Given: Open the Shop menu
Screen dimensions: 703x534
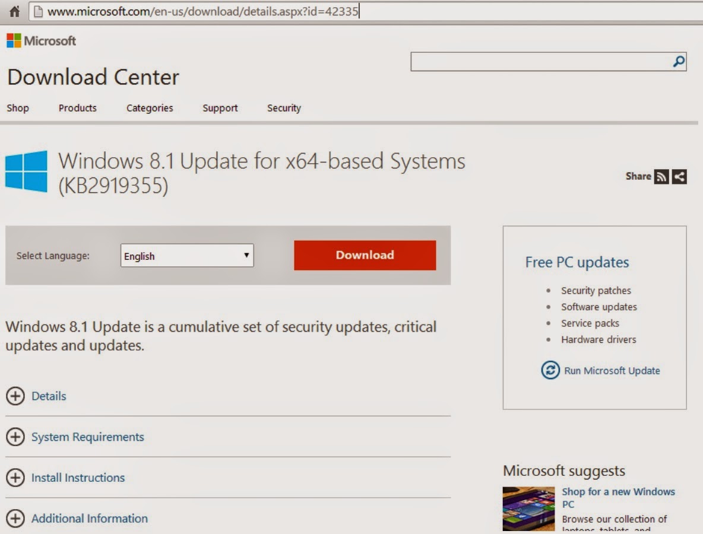Looking at the screenshot, I should 18,108.
